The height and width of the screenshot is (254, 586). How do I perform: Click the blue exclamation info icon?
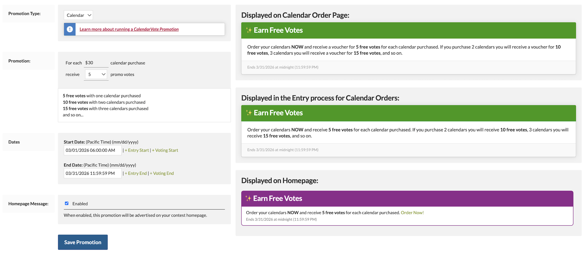(70, 29)
